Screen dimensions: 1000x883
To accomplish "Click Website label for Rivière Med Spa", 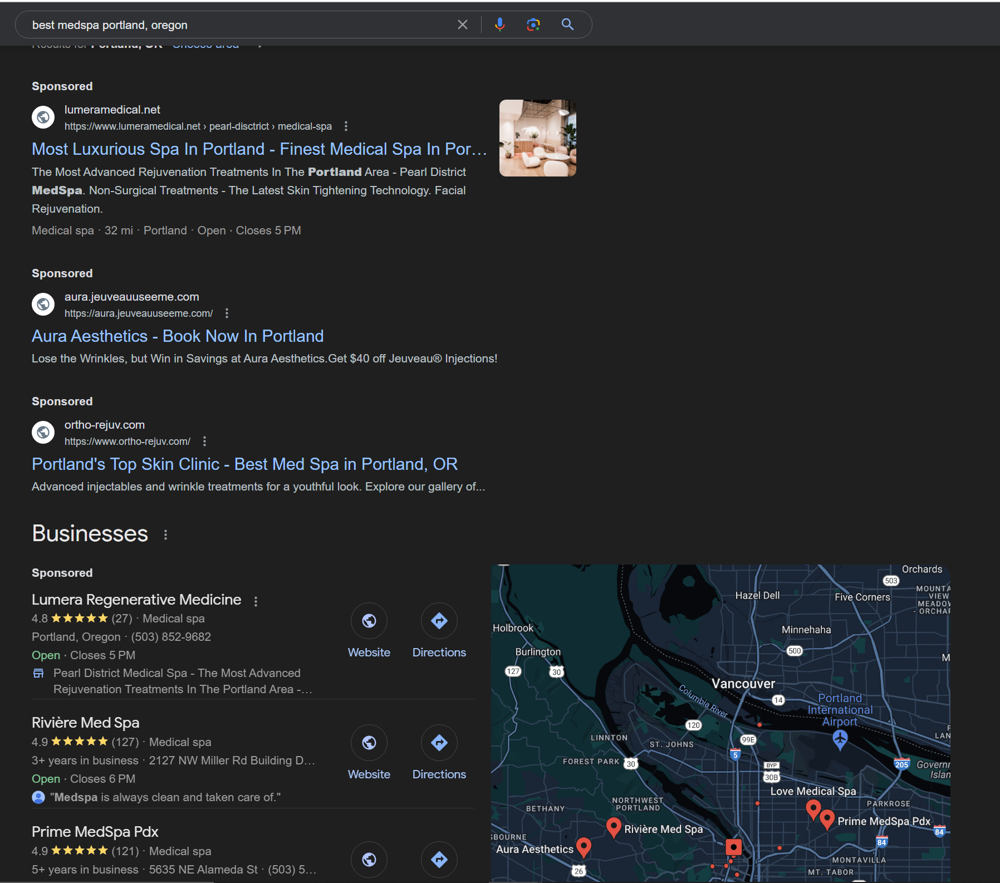I will click(x=369, y=774).
